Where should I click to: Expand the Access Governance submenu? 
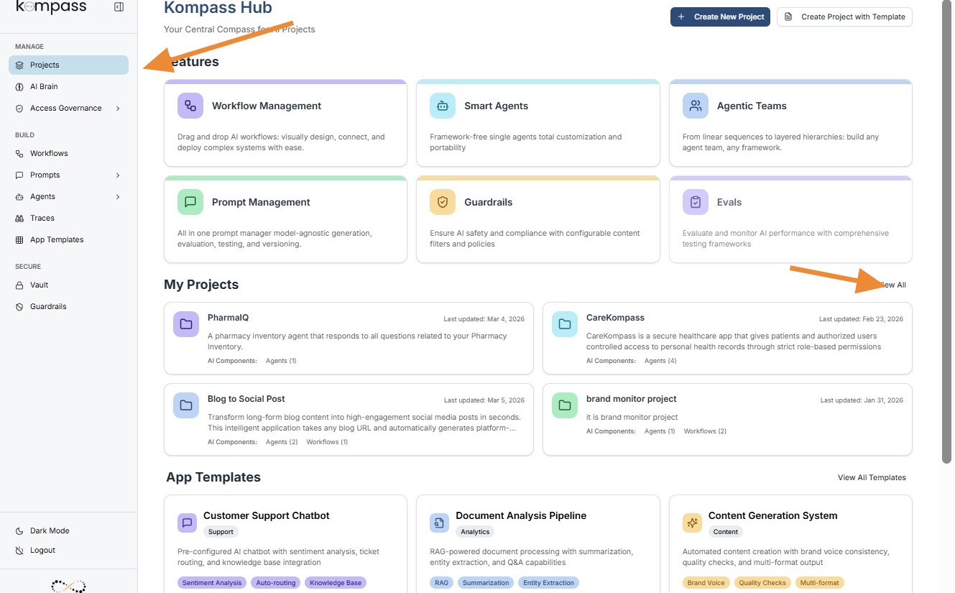[x=118, y=109]
